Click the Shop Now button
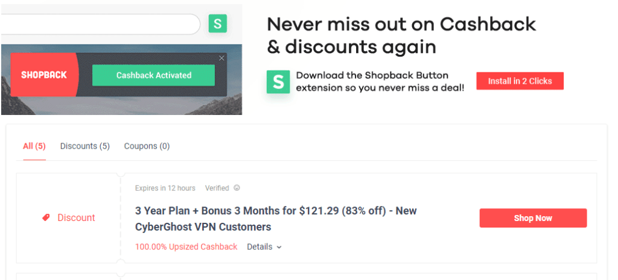The height and width of the screenshot is (280, 618). pyautogui.click(x=533, y=218)
